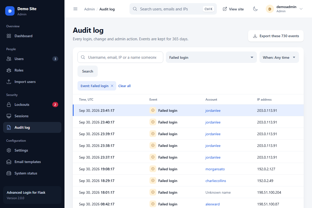Click IP address 198.51.100.87
312x208 pixels.
click(268, 204)
